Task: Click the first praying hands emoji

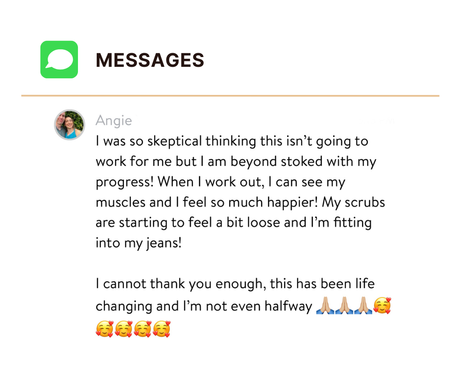Action: pyautogui.click(x=325, y=306)
